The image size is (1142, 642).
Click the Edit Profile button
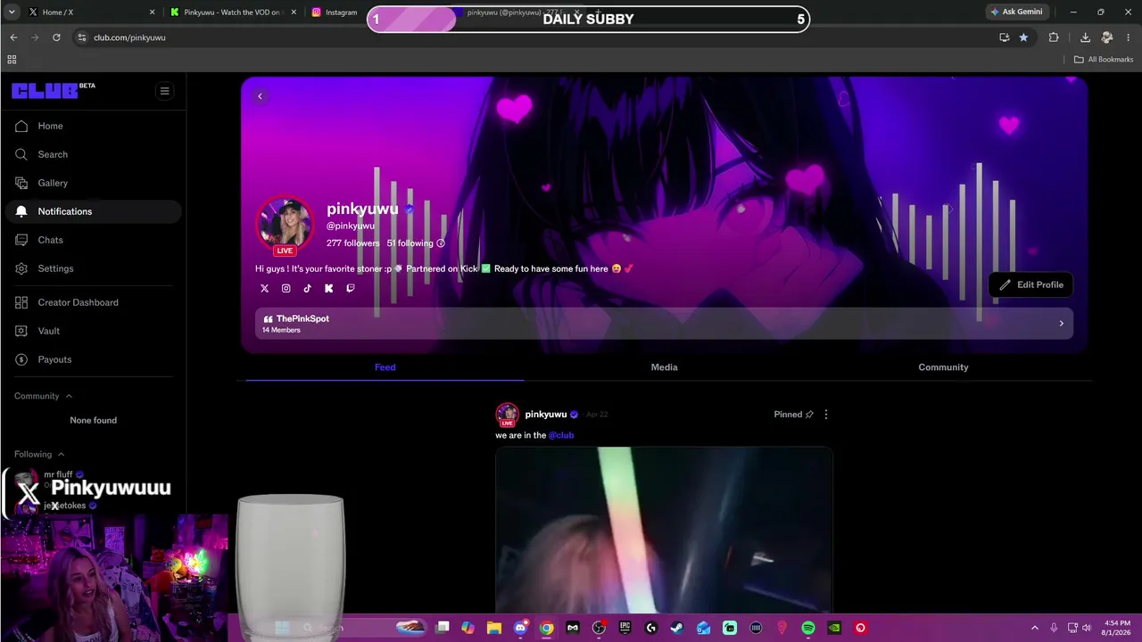click(x=1030, y=284)
